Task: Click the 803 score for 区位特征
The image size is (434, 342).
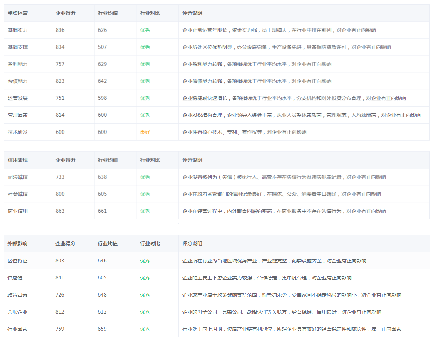Action: click(x=60, y=261)
